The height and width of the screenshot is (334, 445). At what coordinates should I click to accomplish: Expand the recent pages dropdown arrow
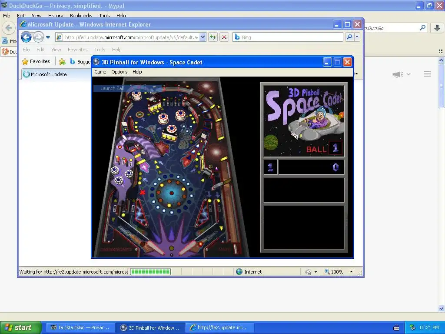[x=48, y=37]
